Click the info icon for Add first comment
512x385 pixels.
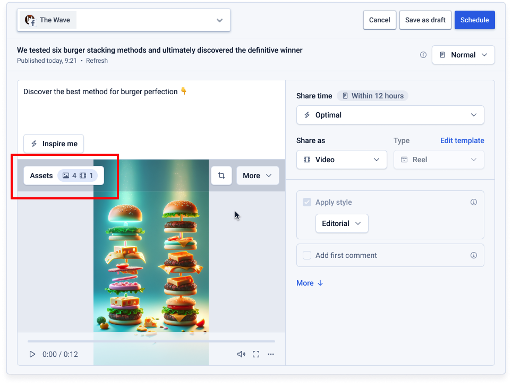click(474, 255)
